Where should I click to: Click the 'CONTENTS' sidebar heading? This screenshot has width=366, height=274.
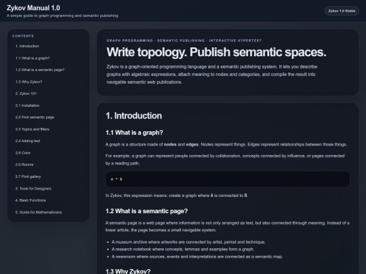coord(23,36)
